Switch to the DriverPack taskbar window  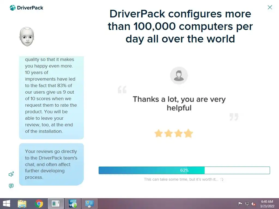pos(56,204)
